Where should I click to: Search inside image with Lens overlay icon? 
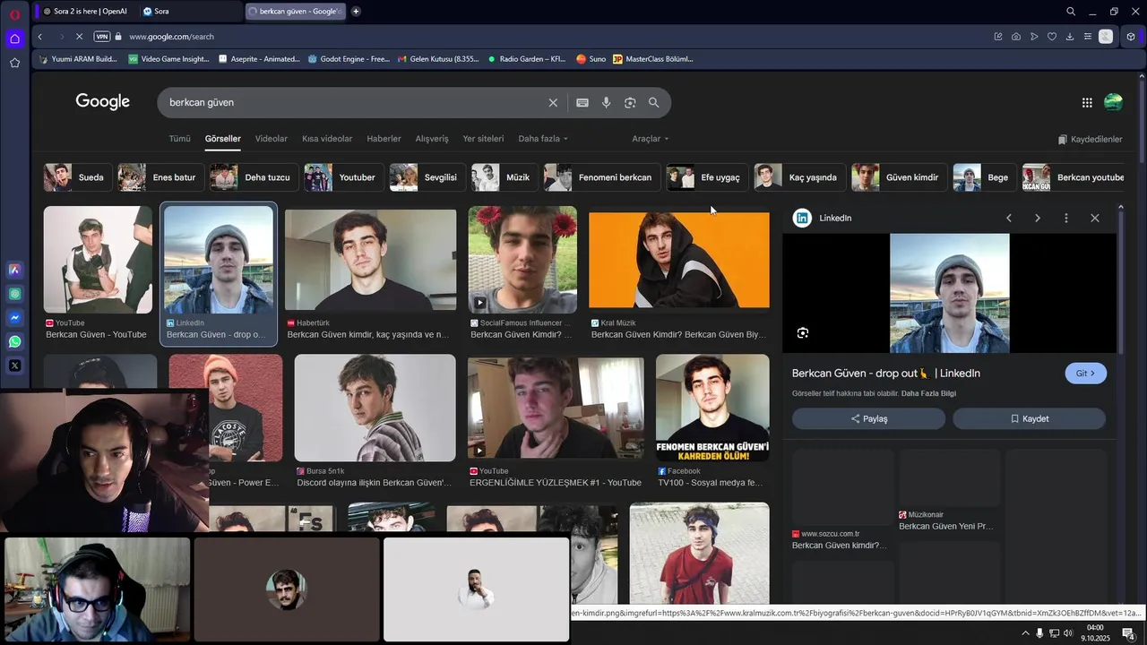tap(803, 333)
